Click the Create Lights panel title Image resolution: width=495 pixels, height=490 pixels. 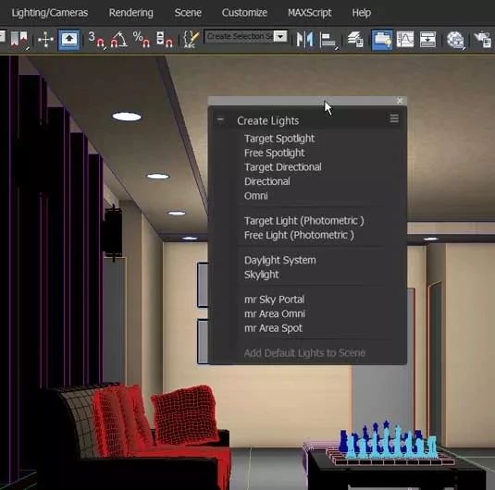pyautogui.click(x=267, y=121)
